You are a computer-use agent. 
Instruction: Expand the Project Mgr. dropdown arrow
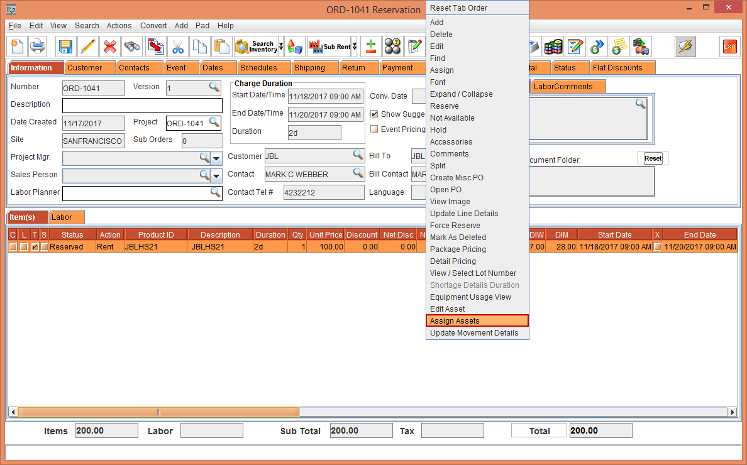(x=216, y=158)
